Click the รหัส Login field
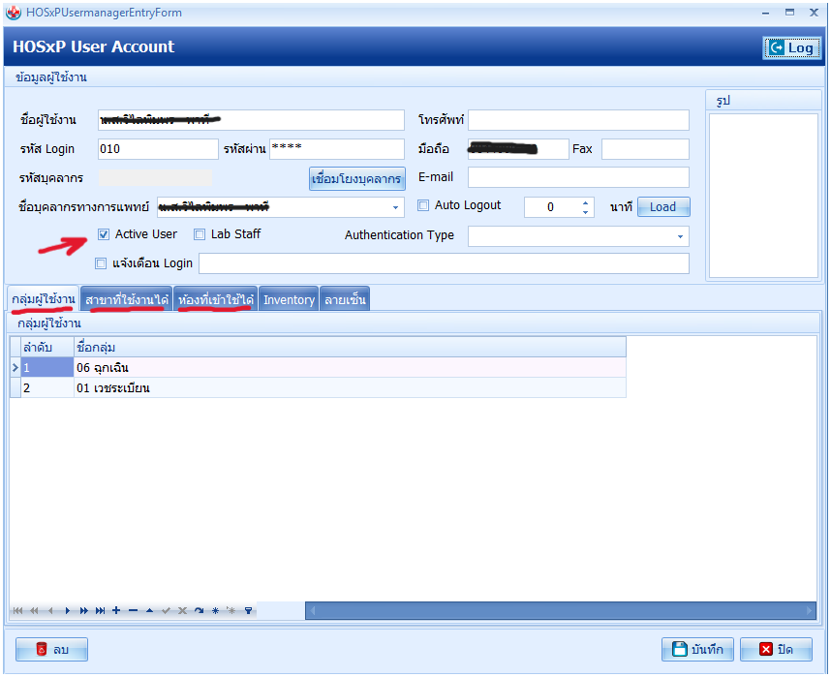Image resolution: width=831 pixels, height=677 pixels. (x=158, y=149)
